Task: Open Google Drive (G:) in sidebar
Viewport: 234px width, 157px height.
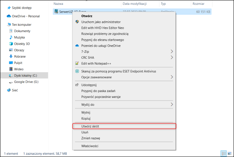Action: 26,82
